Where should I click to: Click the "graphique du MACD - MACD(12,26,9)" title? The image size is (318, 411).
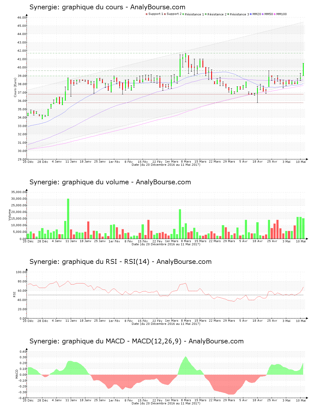(122, 341)
